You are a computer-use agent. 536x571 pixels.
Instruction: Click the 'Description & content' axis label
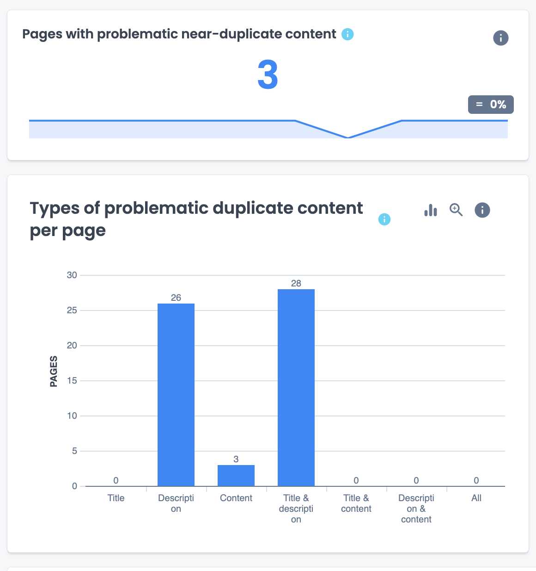coord(416,508)
